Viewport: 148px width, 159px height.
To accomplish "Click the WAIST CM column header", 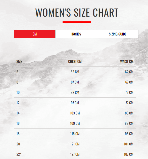I will [x=127, y=62].
